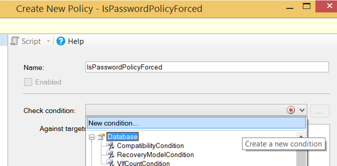Click the ellipsis button beside Check condition
Screen dimensions: 337x166
click(x=320, y=111)
